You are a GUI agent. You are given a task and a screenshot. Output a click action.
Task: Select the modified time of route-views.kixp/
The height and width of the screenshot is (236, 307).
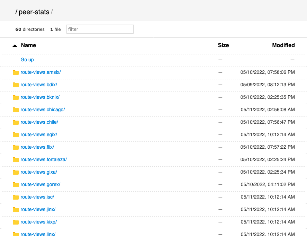pyautogui.click(x=268, y=222)
